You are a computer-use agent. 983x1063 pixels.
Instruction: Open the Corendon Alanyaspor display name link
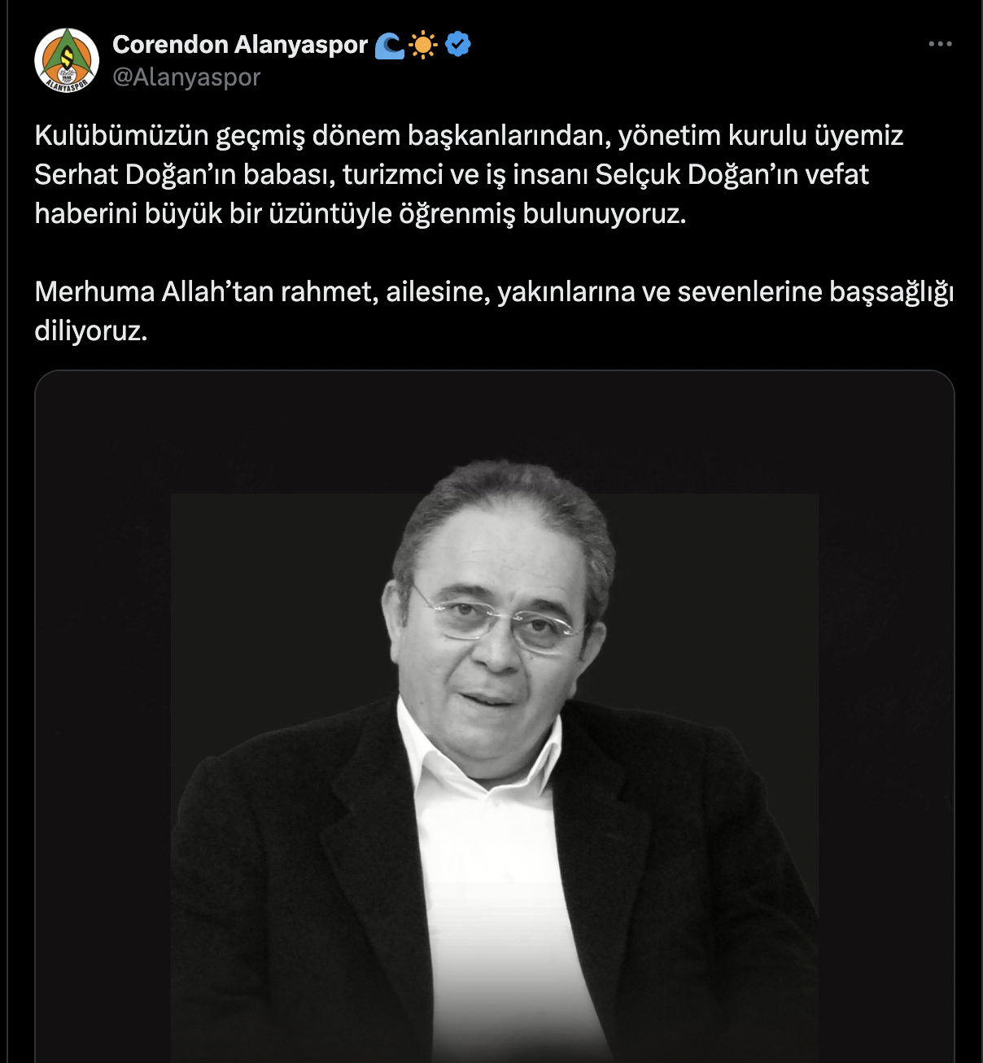[240, 45]
